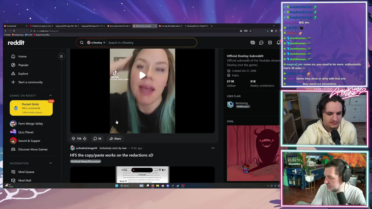Open u/AndreLinoge55 user profile
This screenshot has height=209, width=372.
(x=87, y=148)
